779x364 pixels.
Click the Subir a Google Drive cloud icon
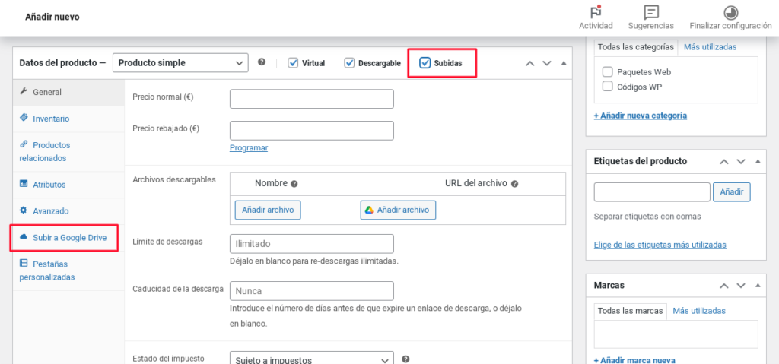[x=24, y=237]
